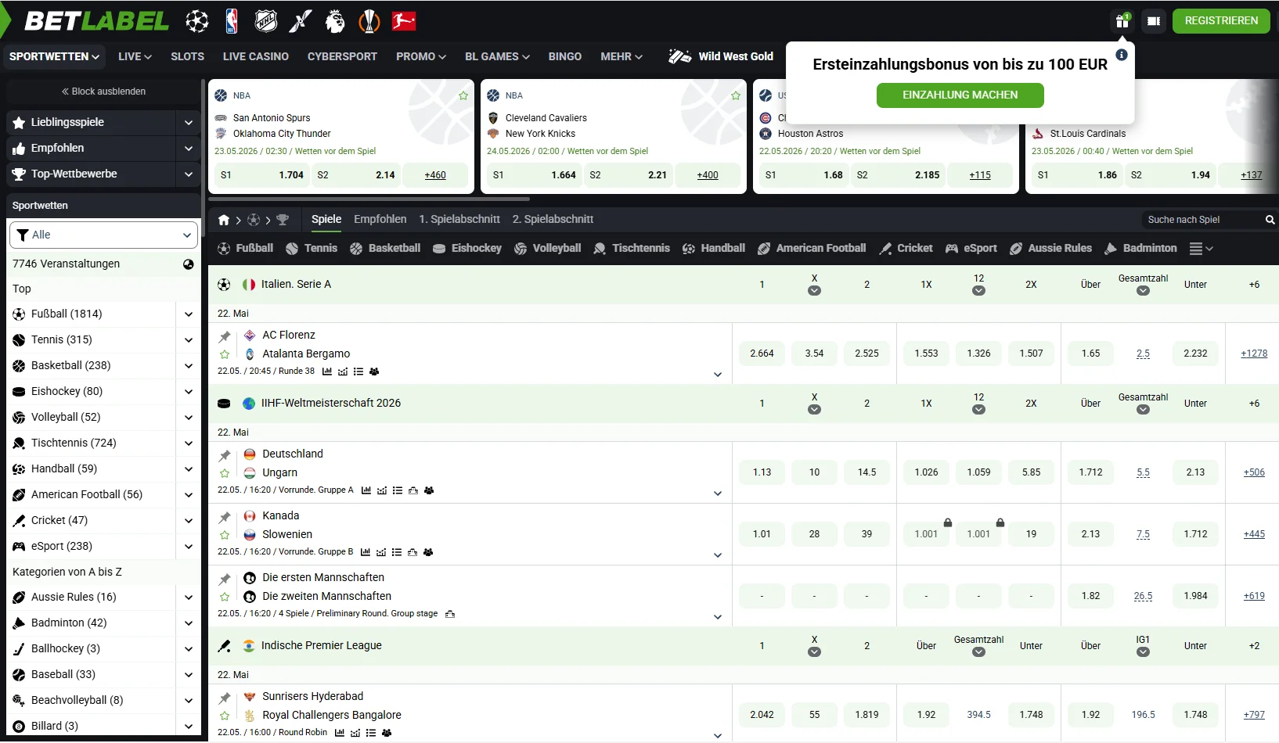1279x743 pixels.
Task: Select Eishockey in the sports filter bar
Action: tap(467, 249)
